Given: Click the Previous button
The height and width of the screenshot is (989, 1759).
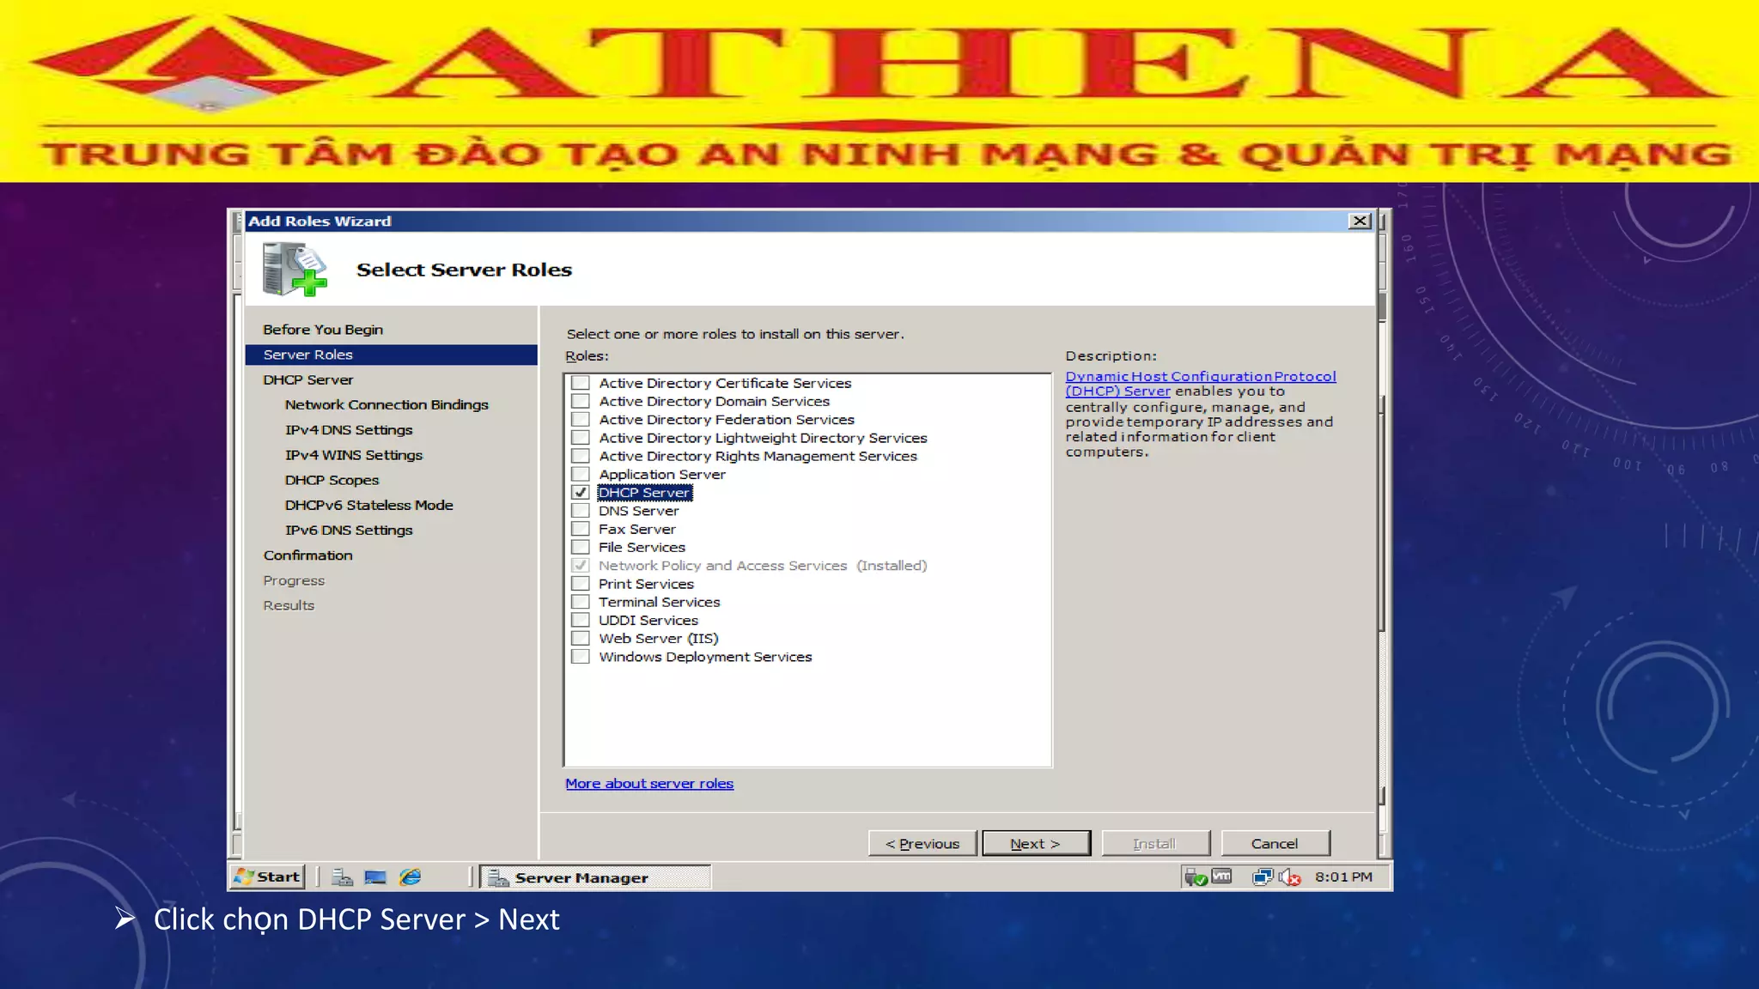Looking at the screenshot, I should (922, 843).
